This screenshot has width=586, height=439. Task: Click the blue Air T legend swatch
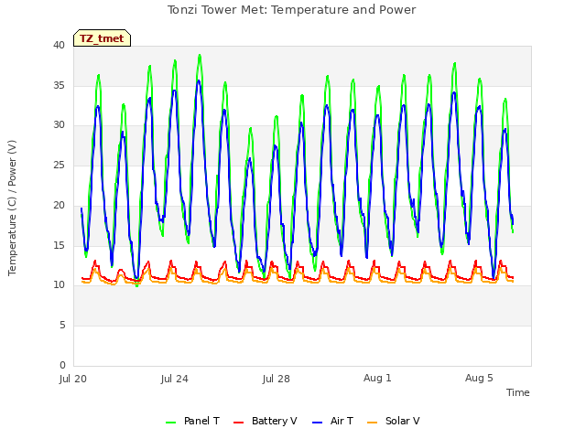pyautogui.click(x=317, y=423)
